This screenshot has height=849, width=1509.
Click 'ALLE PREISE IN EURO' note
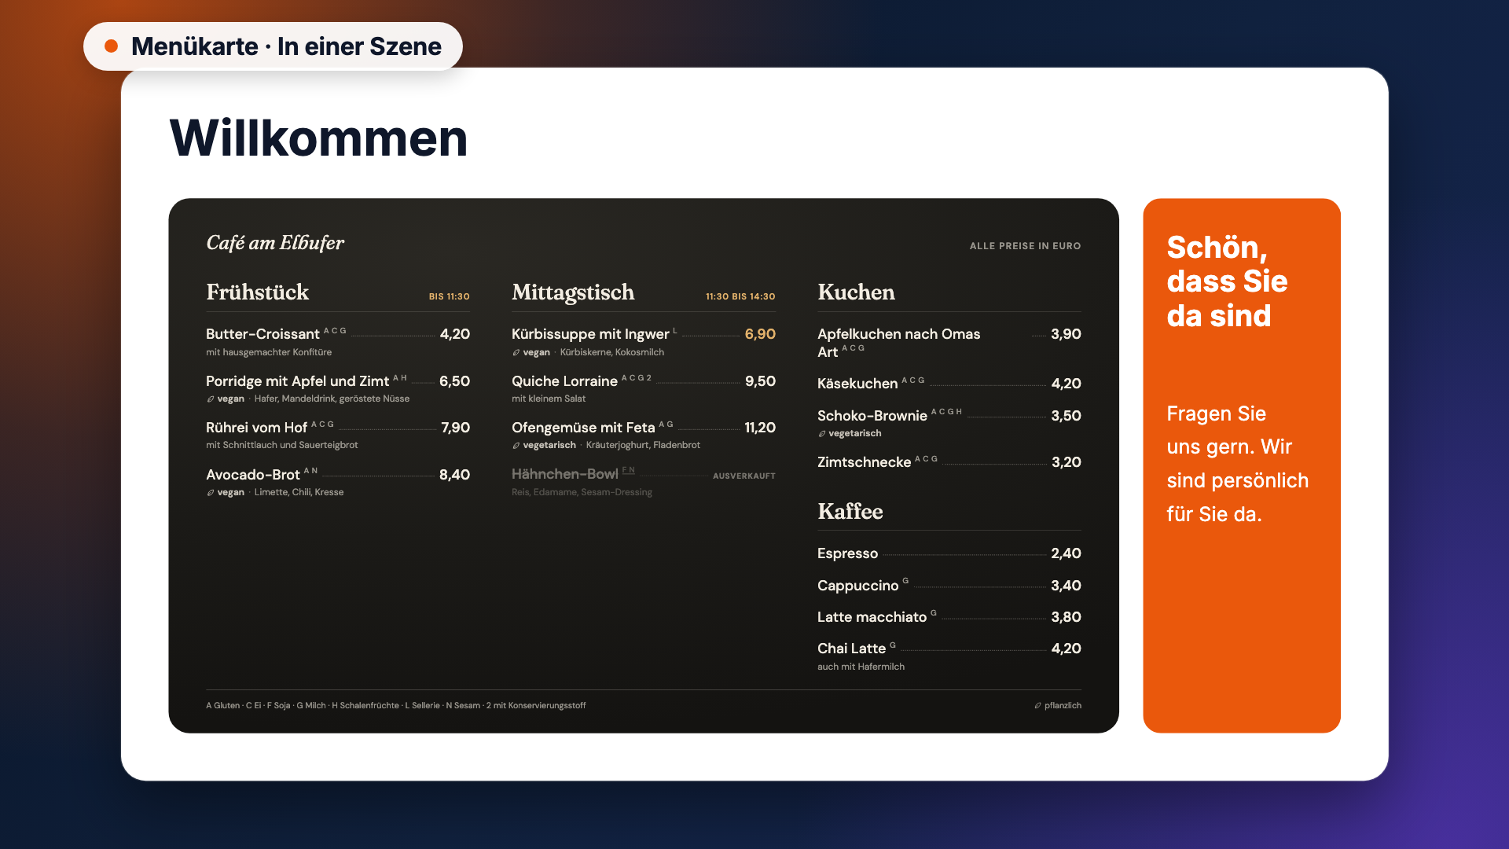pos(1025,246)
